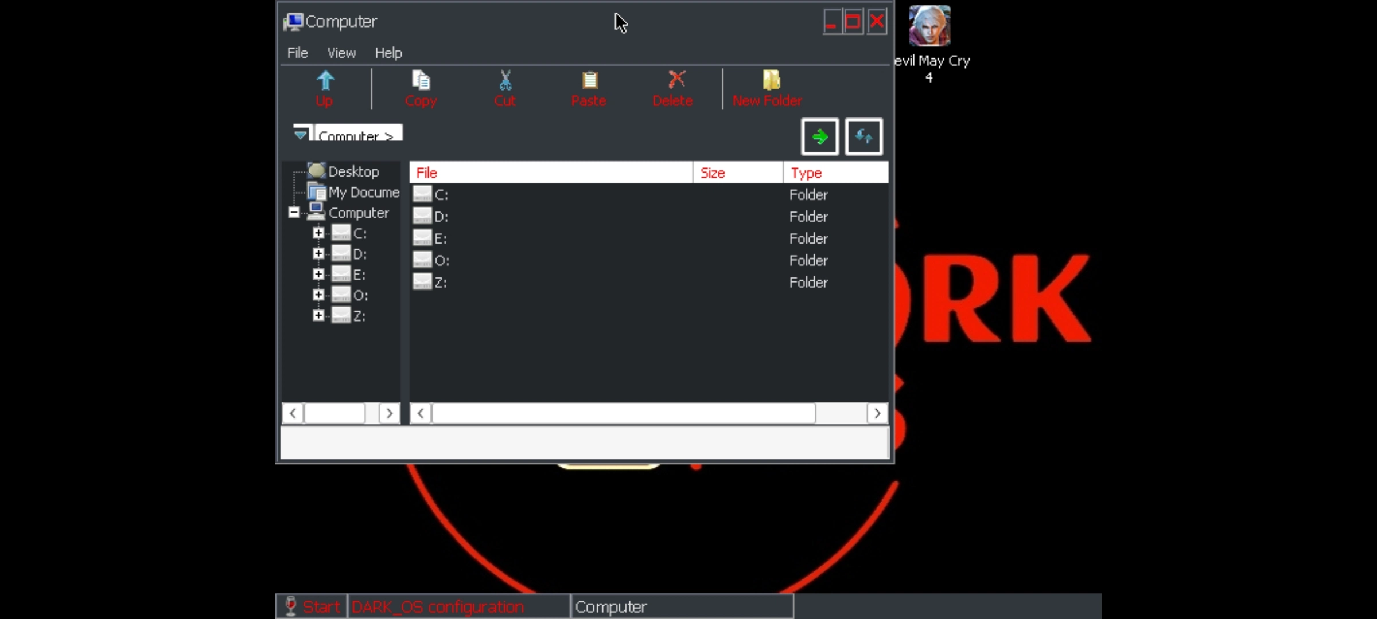Sort by Type column header
The image size is (1377, 619).
coord(836,173)
